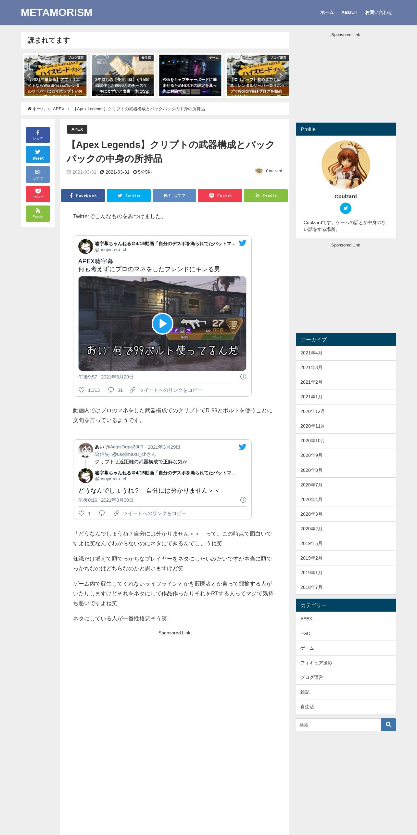Open the 2018年7月 archive
The height and width of the screenshot is (835, 417).
pos(346,587)
